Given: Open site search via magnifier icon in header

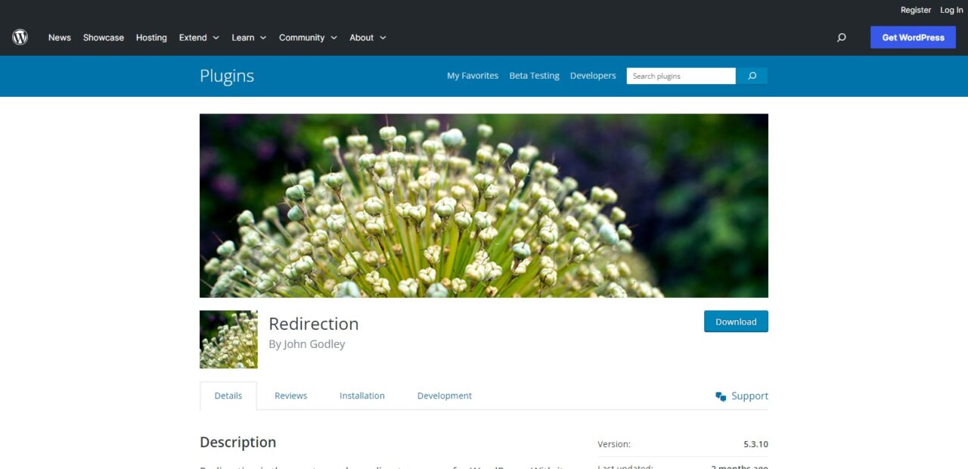Looking at the screenshot, I should point(841,37).
